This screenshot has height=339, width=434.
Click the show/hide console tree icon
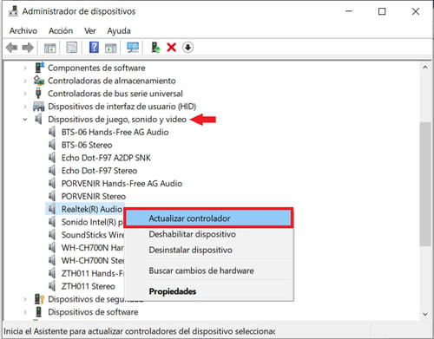[x=50, y=48]
